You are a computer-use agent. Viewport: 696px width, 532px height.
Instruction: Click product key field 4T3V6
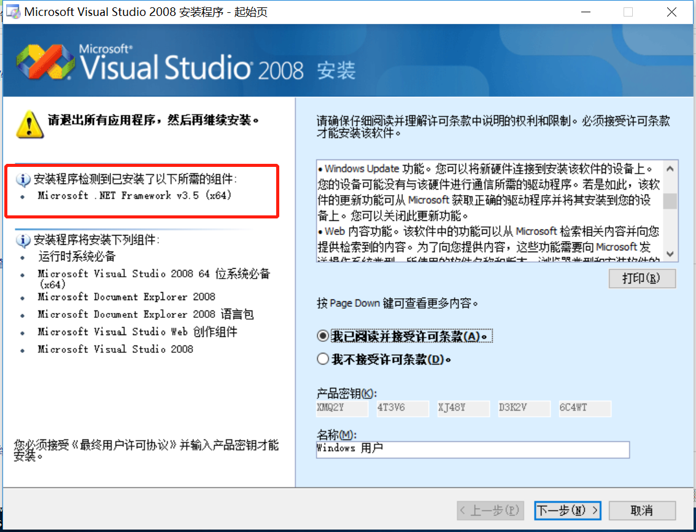coord(403,408)
